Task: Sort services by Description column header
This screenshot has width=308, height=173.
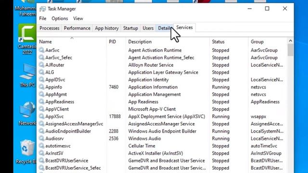Action: tap(168, 42)
